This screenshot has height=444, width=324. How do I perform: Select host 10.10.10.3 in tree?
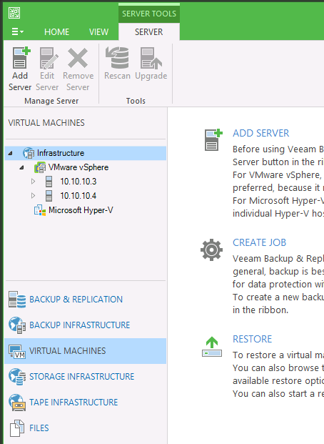(78, 182)
